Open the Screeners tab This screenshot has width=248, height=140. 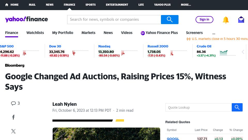point(194,33)
